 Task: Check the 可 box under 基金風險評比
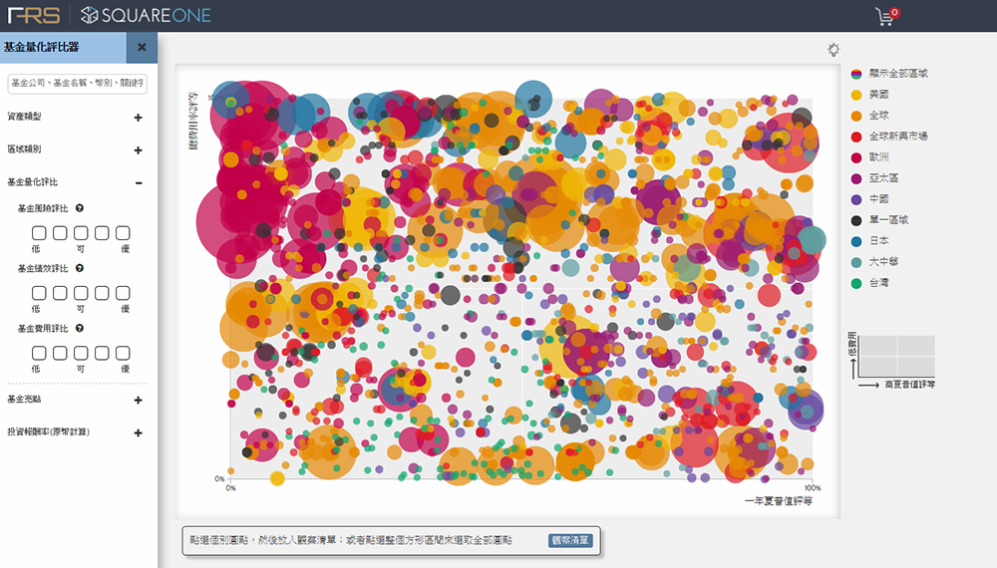click(x=81, y=233)
